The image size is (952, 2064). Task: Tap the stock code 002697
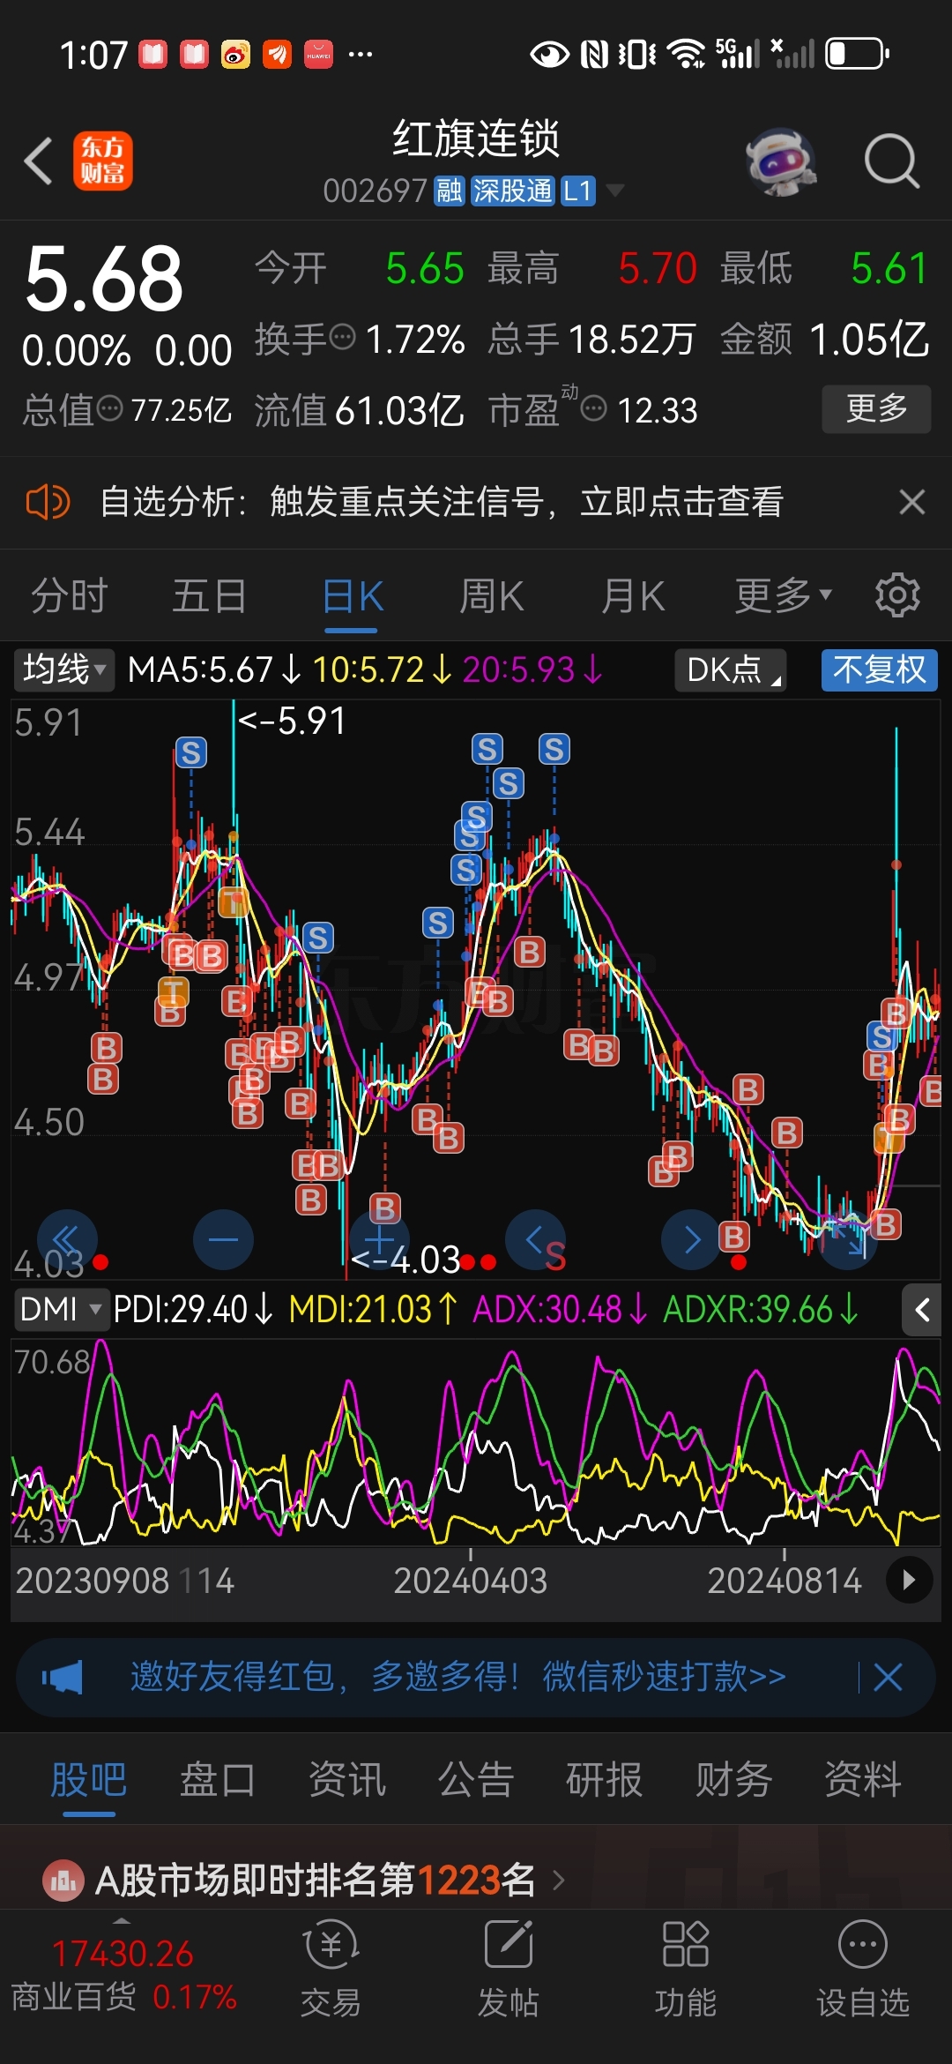(x=375, y=191)
